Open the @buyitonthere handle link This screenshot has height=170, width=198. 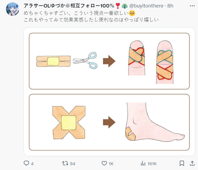(x=146, y=6)
